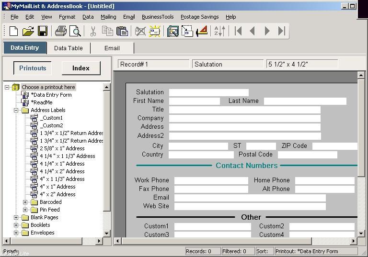The image size is (368, 257).
Task: Switch to the Email tab
Action: (x=112, y=48)
